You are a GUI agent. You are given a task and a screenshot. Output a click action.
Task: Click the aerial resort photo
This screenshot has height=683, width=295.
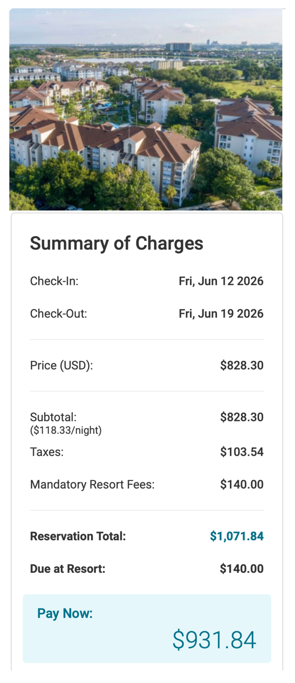pos(146,109)
